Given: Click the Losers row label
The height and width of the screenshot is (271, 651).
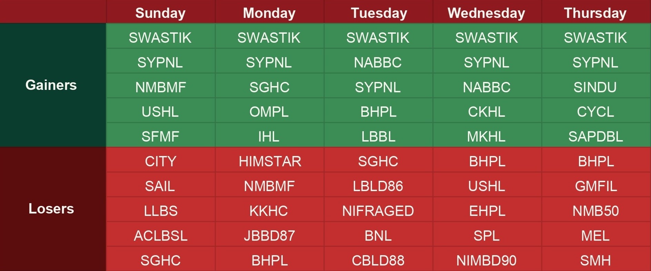Looking at the screenshot, I should tap(51, 209).
